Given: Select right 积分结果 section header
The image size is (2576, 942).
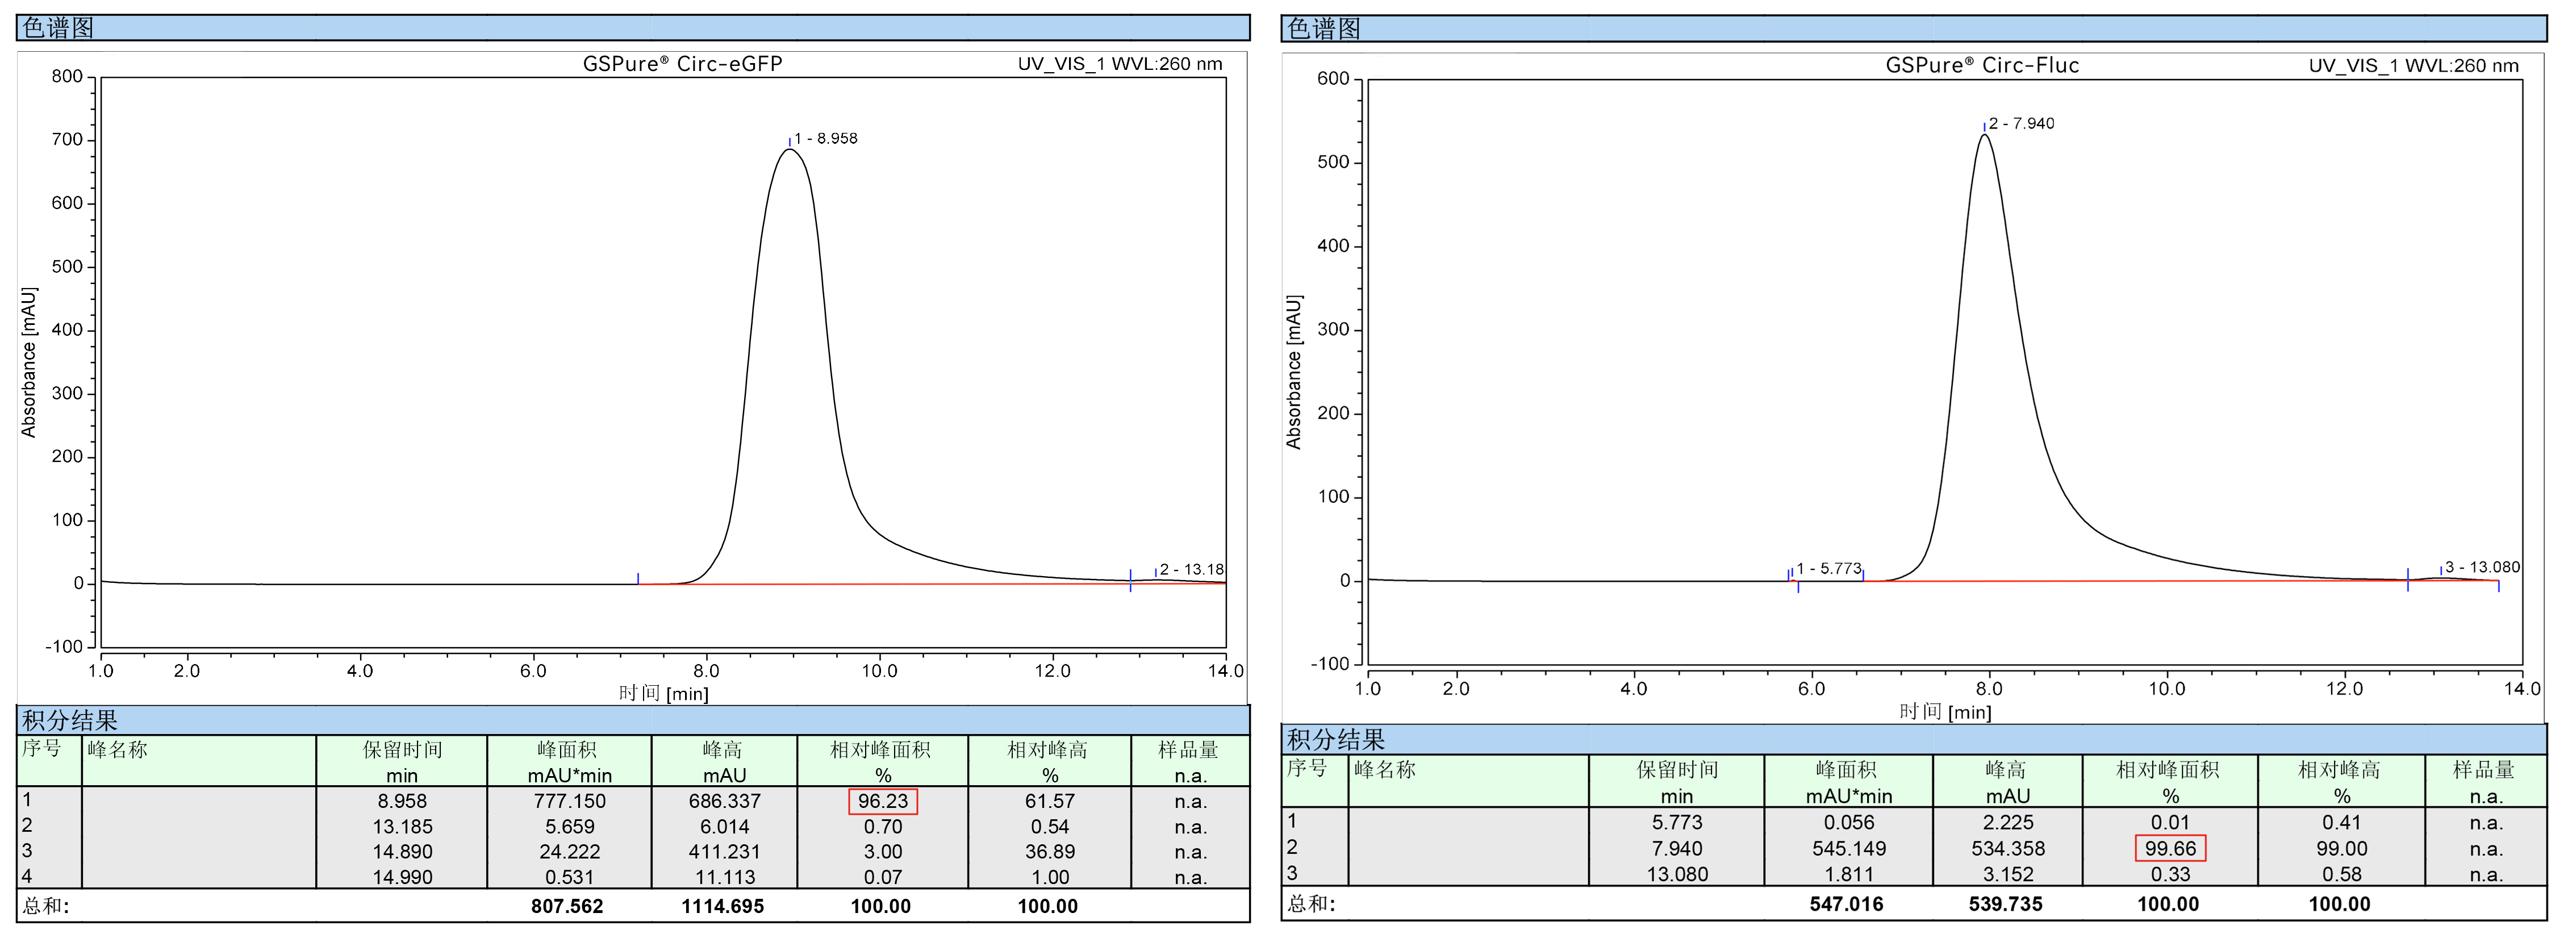Looking at the screenshot, I should click(1335, 740).
